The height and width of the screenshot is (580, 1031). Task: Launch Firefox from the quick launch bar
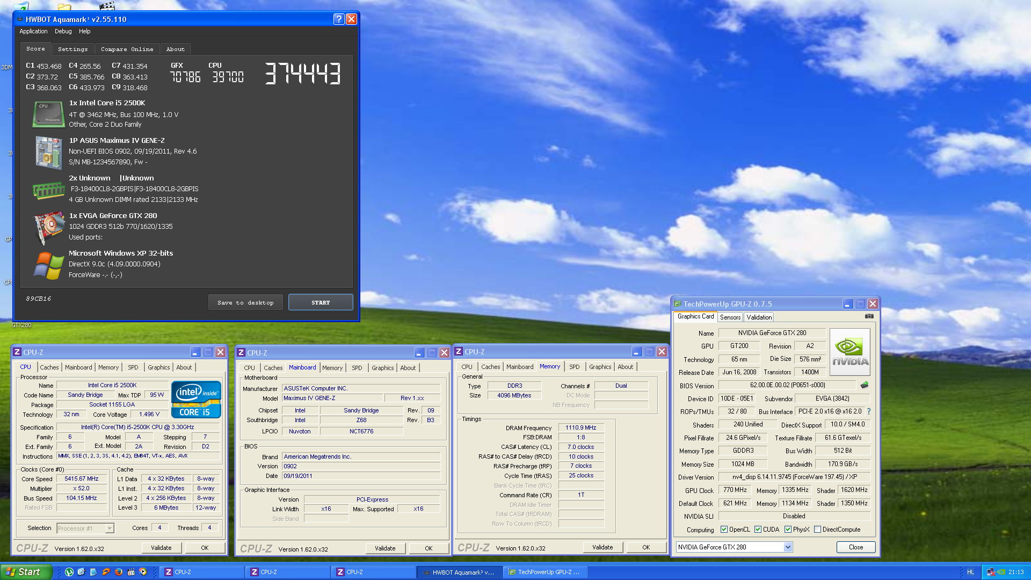(118, 572)
